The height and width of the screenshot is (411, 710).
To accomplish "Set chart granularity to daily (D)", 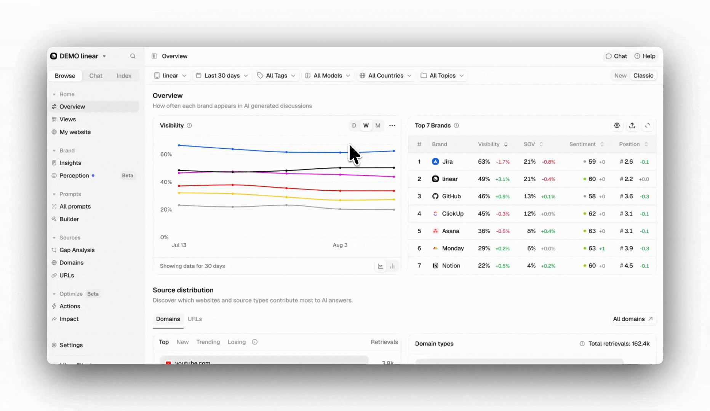I will [354, 126].
